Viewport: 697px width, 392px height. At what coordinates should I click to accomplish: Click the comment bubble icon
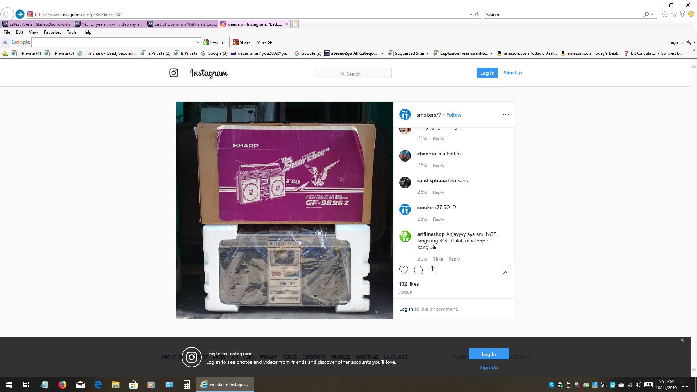point(418,270)
